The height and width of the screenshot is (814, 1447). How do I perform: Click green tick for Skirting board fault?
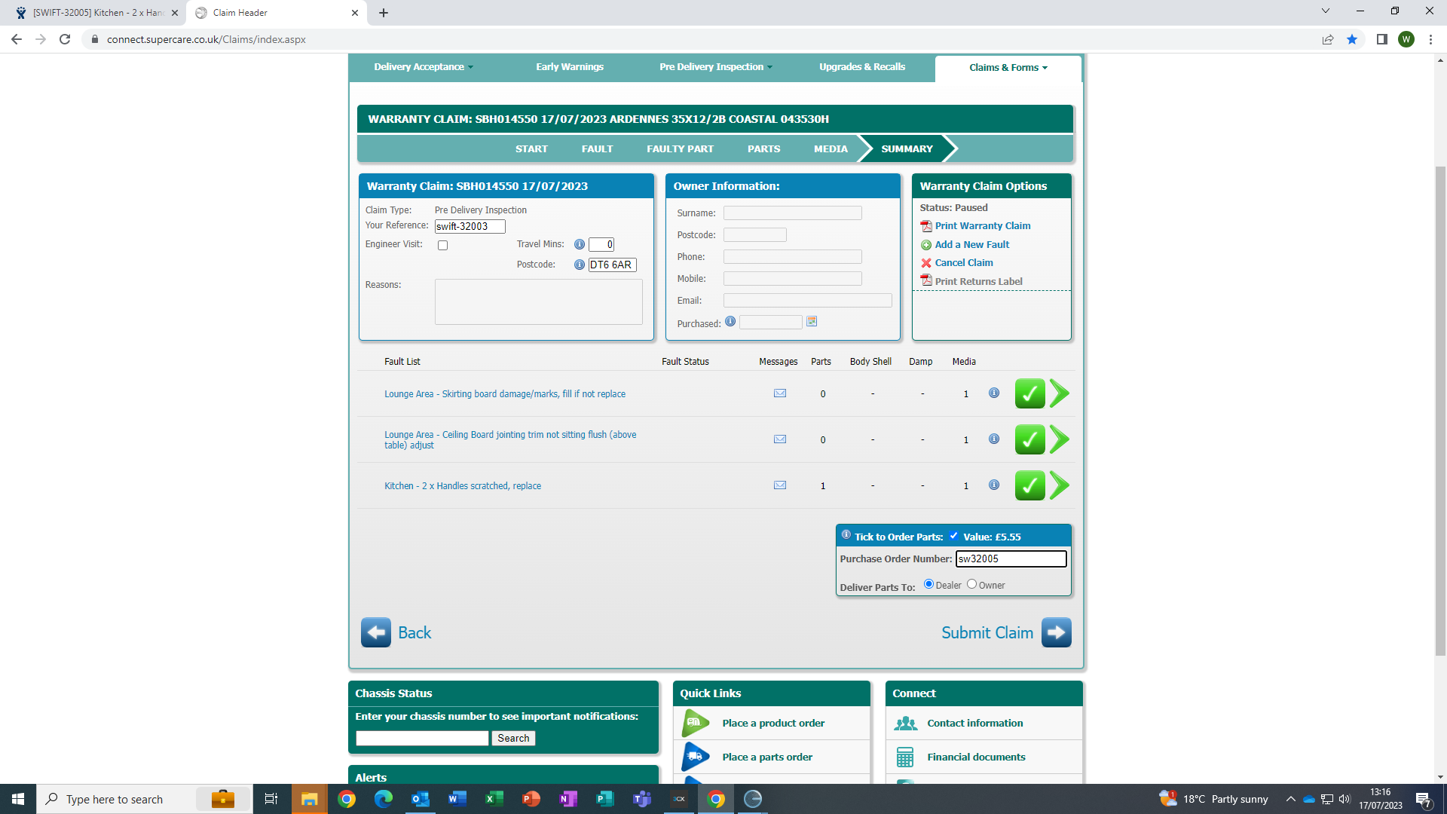pyautogui.click(x=1029, y=393)
